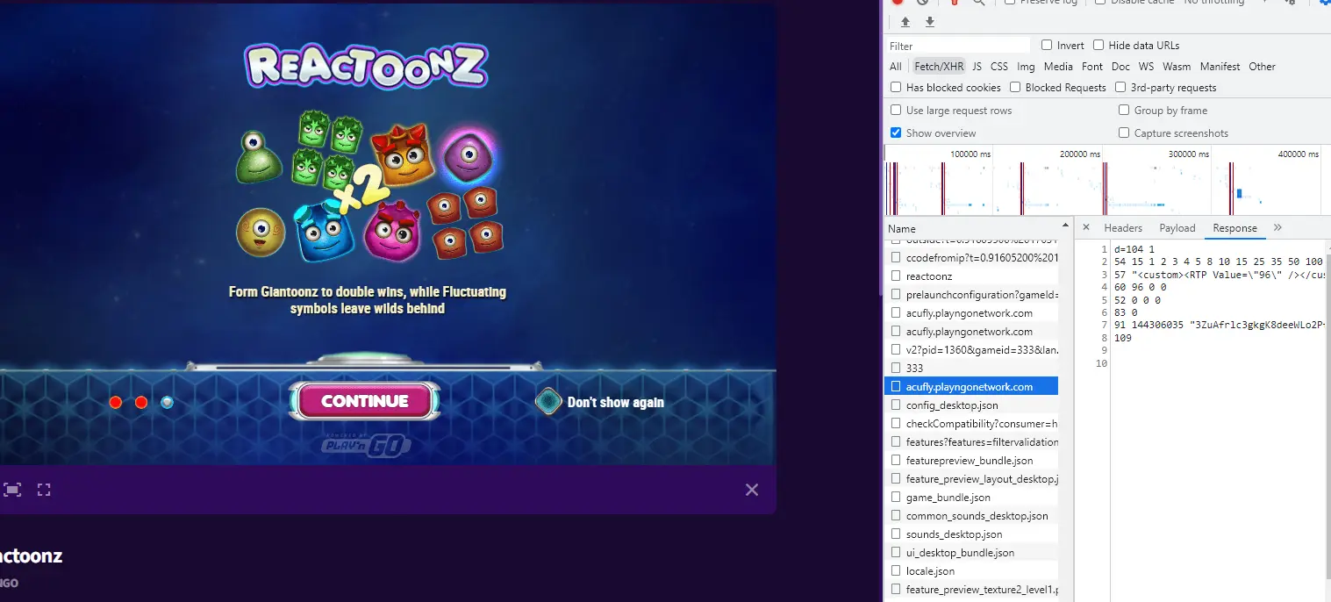This screenshot has height=602, width=1331.
Task: Toggle the Invert filter checkbox
Action: (1047, 45)
